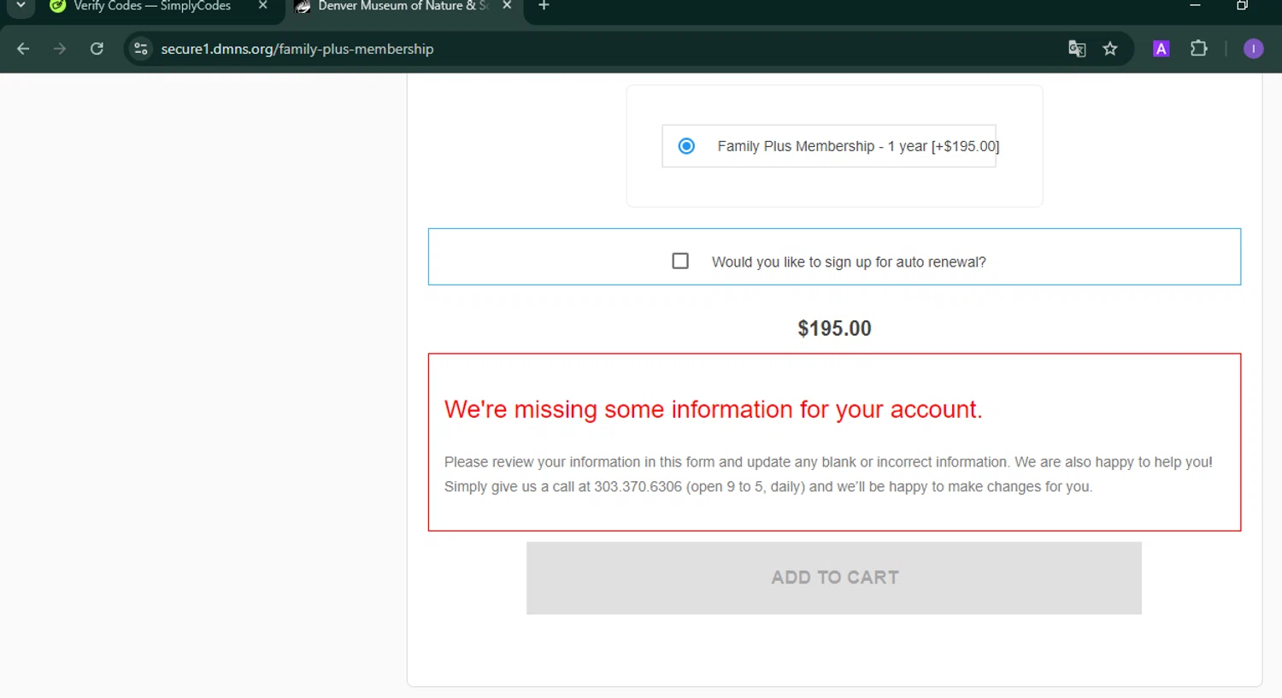Screen dimensions: 1282x698
Task: Click the translate page icon
Action: [1077, 49]
